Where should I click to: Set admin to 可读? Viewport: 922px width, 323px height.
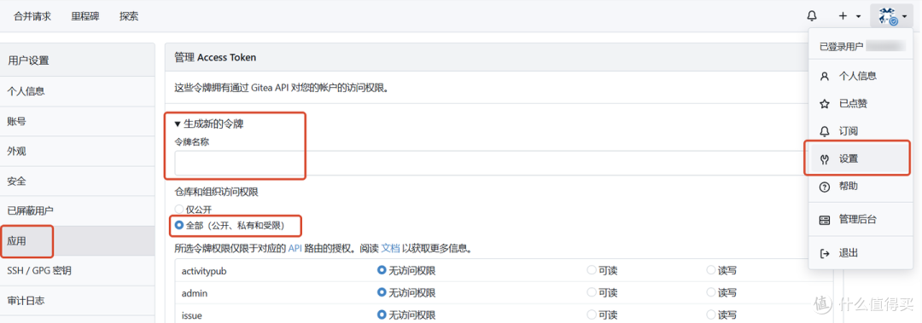[591, 292]
